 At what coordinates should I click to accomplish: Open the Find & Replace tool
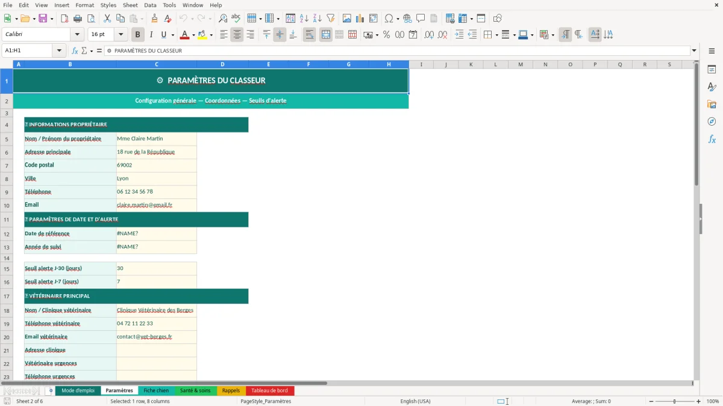click(x=223, y=19)
